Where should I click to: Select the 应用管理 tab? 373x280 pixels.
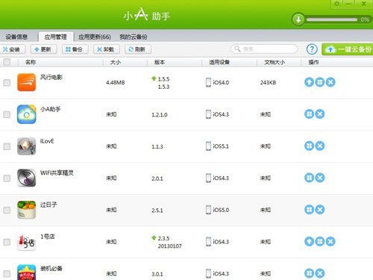click(x=56, y=37)
